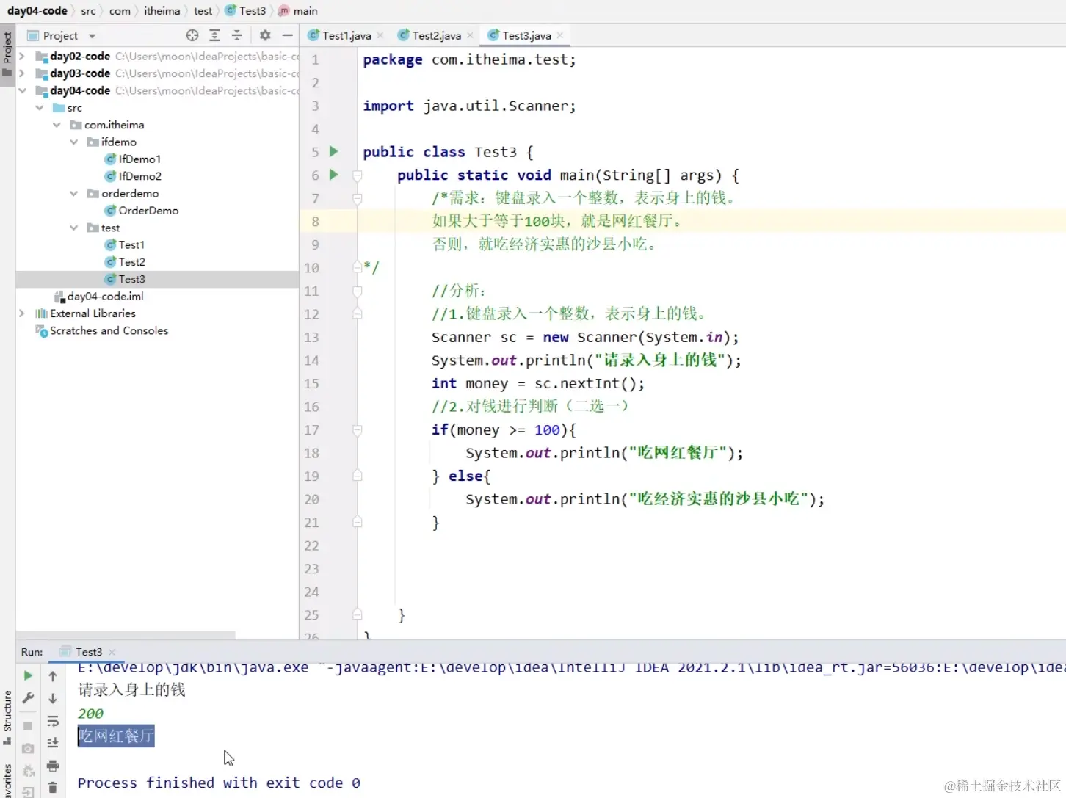Click the run gutter arrow beside class Test3
The height and width of the screenshot is (798, 1066).
tap(333, 151)
